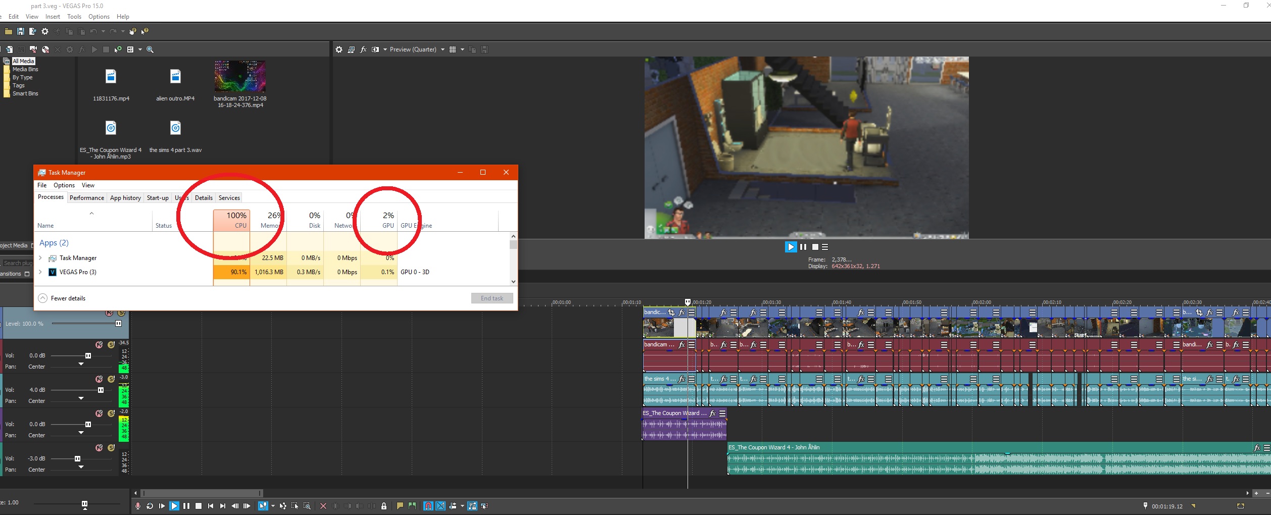Pause playback in timeline transport bar
The height and width of the screenshot is (515, 1271).
click(x=186, y=506)
